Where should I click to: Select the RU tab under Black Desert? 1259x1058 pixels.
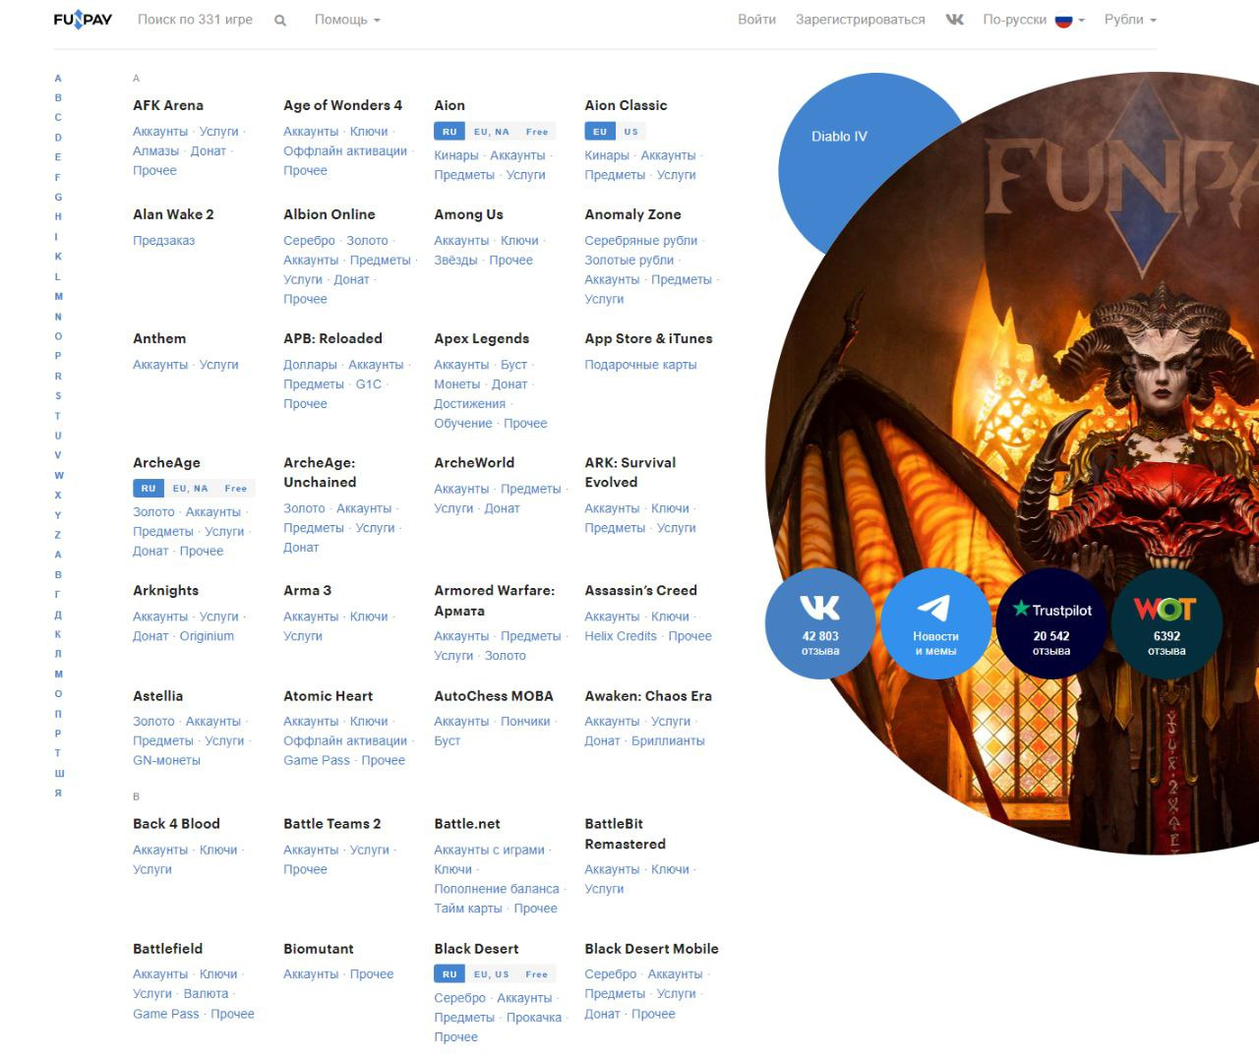pyautogui.click(x=450, y=974)
